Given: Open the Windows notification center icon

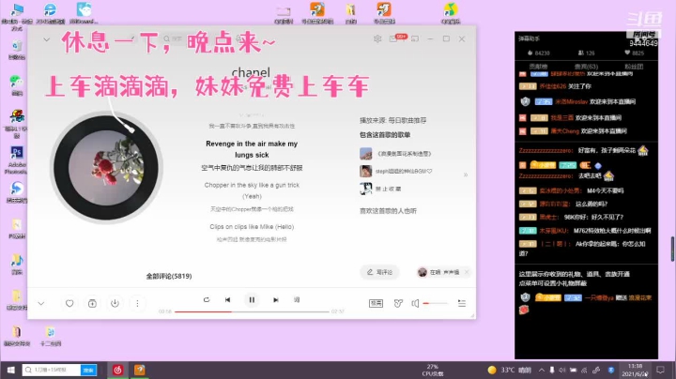Looking at the screenshot, I should click(x=660, y=370).
